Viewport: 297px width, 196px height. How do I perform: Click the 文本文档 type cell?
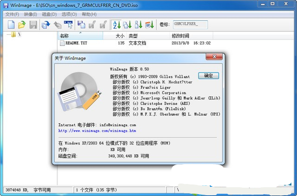(x=137, y=43)
